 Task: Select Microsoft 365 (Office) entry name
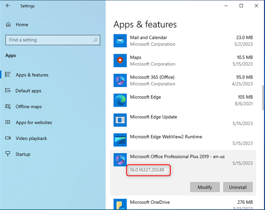coord(152,77)
